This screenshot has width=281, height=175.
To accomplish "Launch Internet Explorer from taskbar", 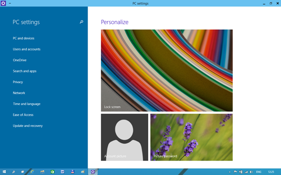I will (x=32, y=172).
